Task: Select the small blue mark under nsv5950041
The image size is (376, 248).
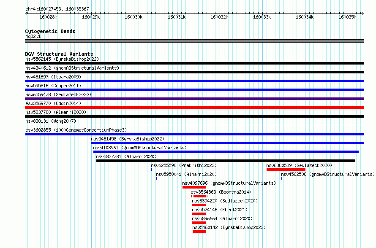Action: [x=157, y=178]
